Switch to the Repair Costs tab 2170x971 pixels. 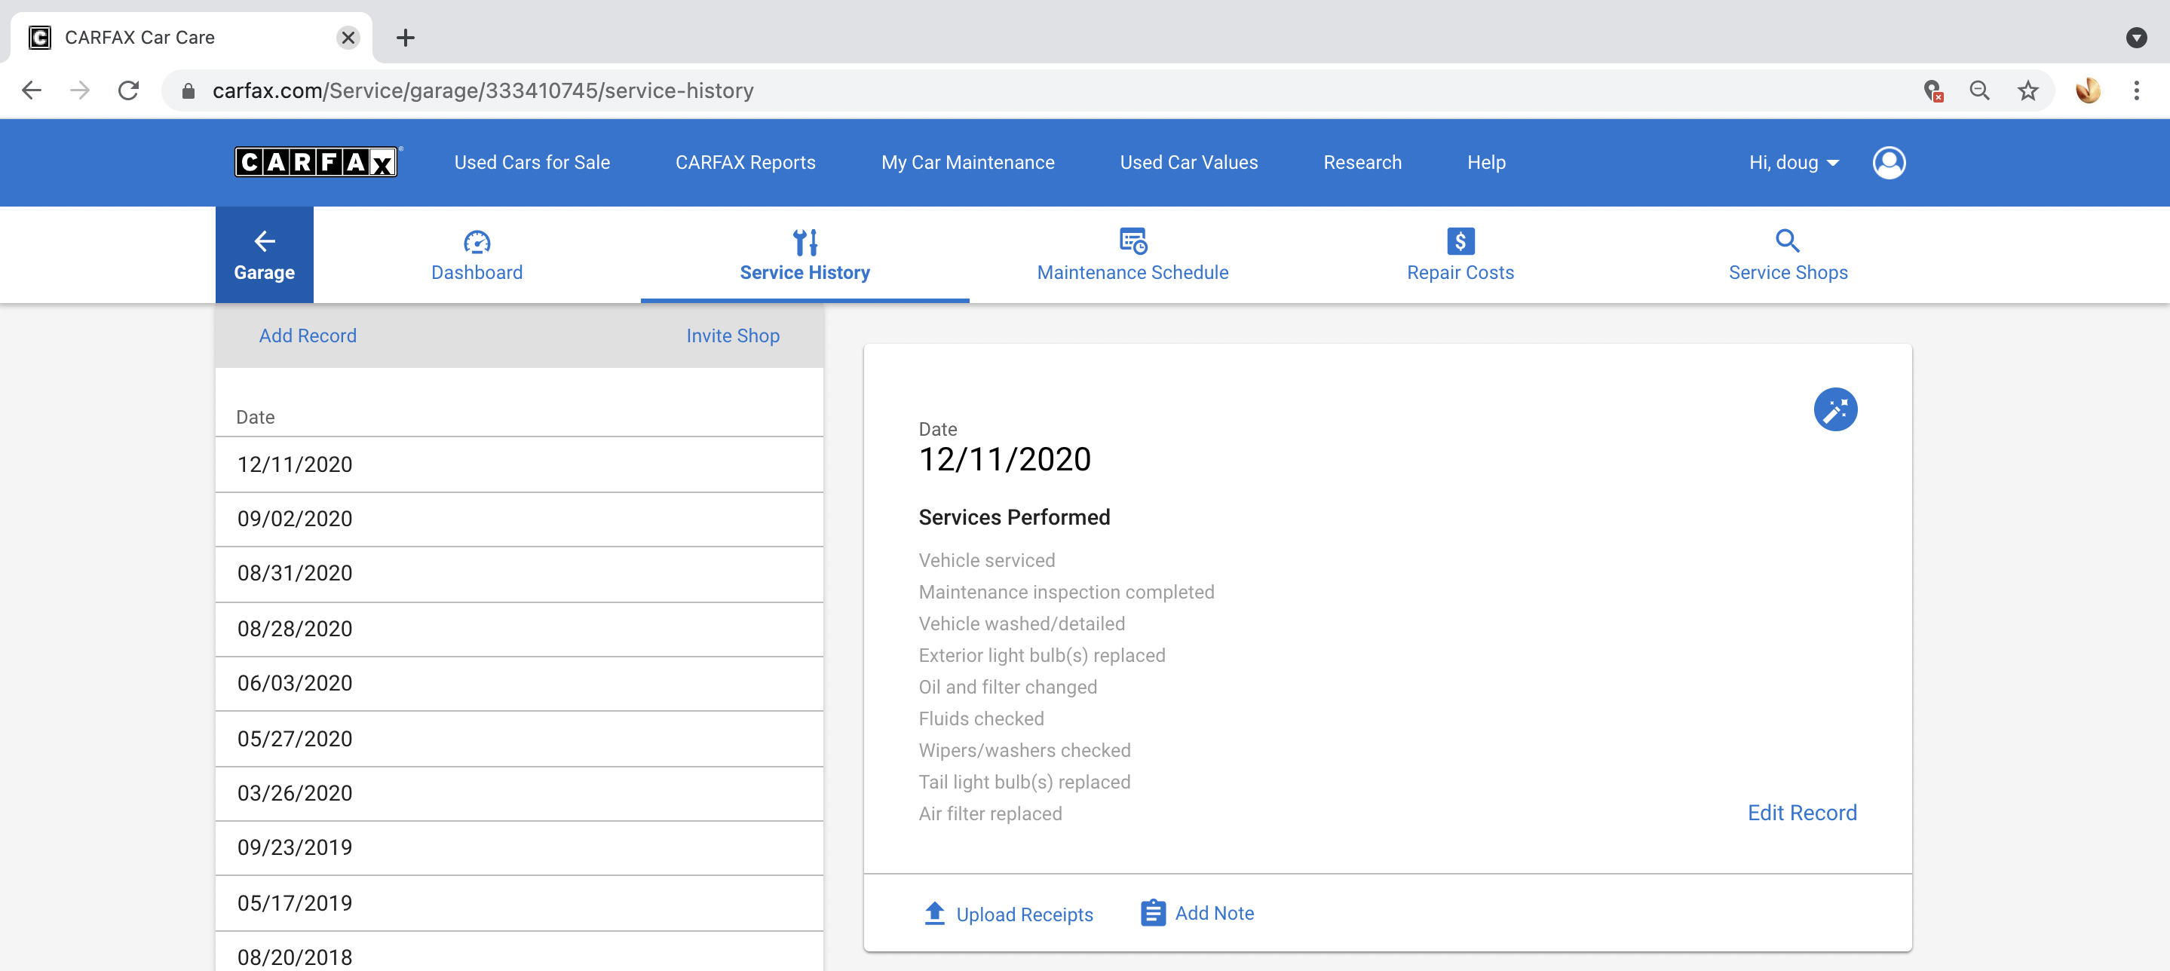pos(1460,255)
